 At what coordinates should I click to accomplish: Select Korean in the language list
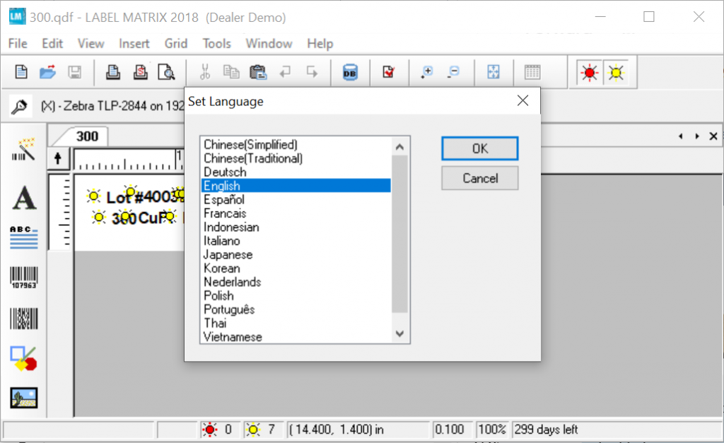296,268
